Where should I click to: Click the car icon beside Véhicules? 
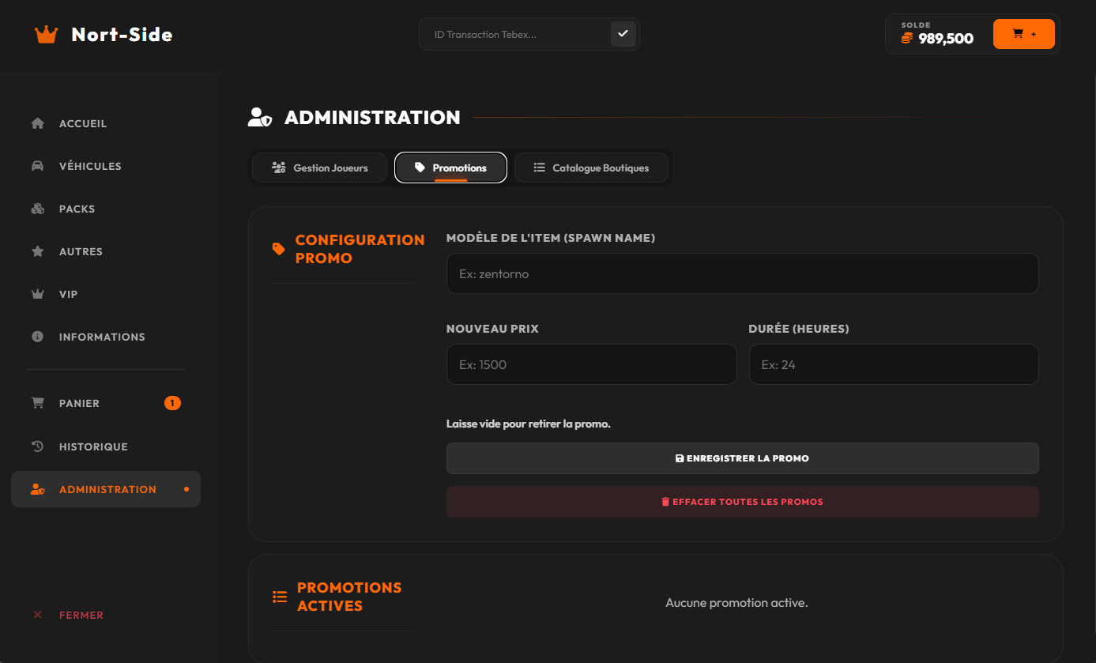tap(37, 166)
